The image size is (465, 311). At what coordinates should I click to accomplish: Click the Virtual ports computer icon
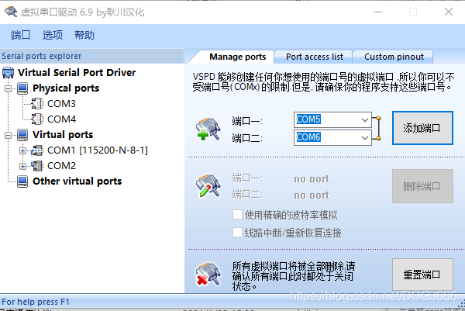pos(22,135)
